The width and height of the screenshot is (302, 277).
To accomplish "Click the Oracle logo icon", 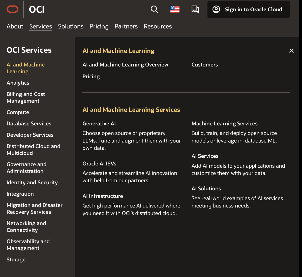I will (x=13, y=9).
